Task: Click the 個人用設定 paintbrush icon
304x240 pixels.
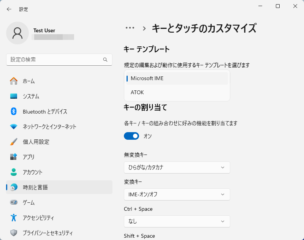Action: pyautogui.click(x=14, y=142)
